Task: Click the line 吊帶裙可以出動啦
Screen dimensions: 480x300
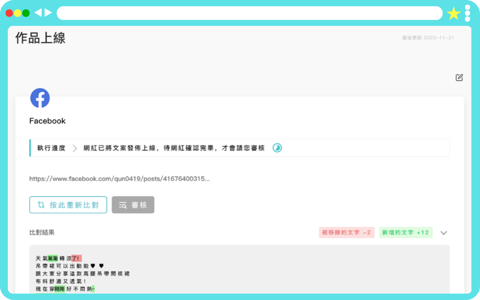Action: coord(70,266)
